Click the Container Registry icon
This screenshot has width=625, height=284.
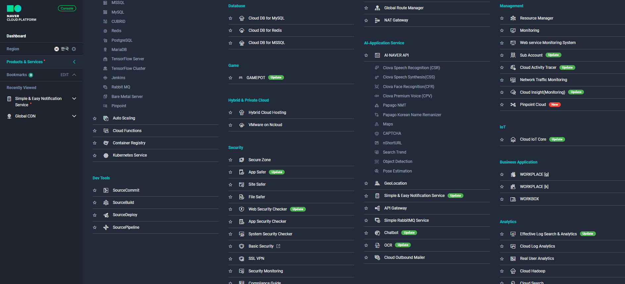tap(106, 143)
